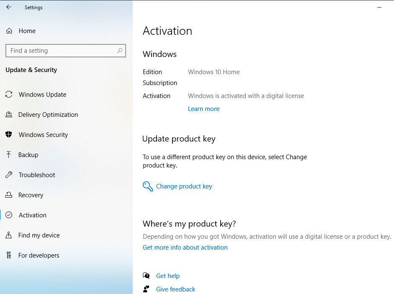Image resolution: width=394 pixels, height=294 pixels.
Task: Click the Windows Security shield icon
Action: (x=9, y=135)
